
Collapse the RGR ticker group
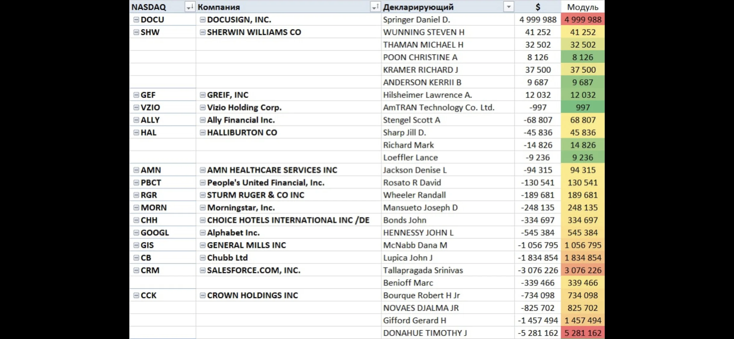[136, 195]
